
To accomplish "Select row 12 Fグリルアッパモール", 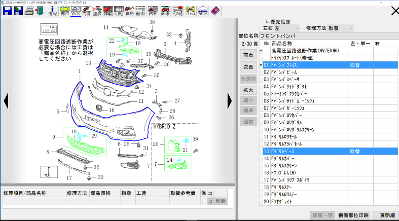I will pyautogui.click(x=331, y=144).
